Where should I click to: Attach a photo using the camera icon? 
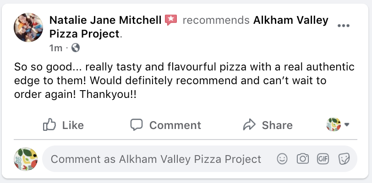pos(303,159)
